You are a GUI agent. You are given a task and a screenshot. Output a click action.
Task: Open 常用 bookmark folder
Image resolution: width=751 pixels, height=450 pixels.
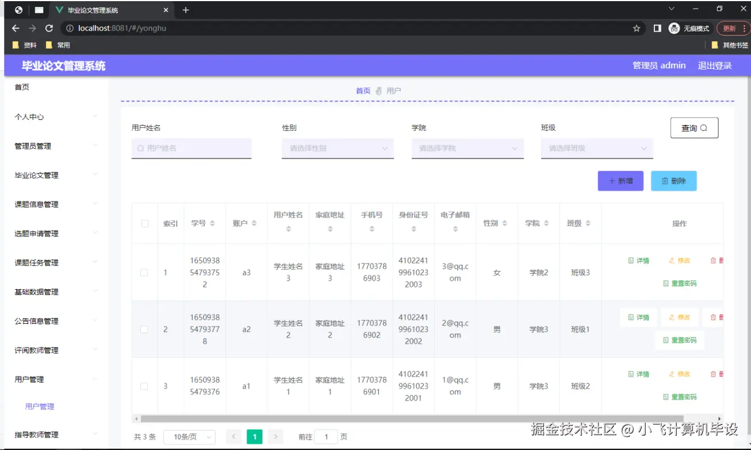58,45
